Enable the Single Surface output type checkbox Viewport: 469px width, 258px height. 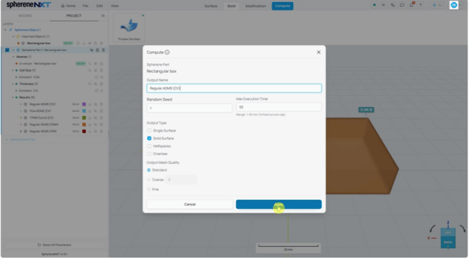(x=149, y=131)
